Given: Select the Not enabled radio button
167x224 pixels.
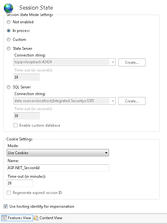Looking at the screenshot, I should click(9, 22).
